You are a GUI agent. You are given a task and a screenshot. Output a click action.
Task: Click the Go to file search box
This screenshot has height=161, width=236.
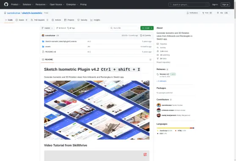pos(124,28)
